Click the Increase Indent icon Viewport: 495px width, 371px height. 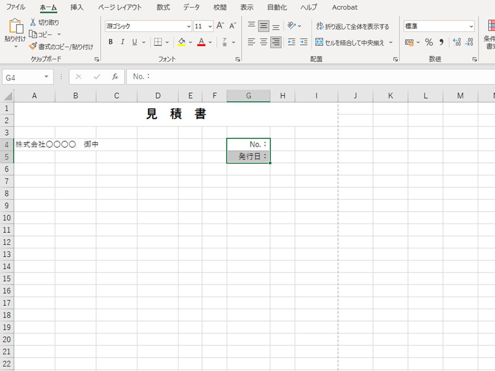[x=304, y=42]
